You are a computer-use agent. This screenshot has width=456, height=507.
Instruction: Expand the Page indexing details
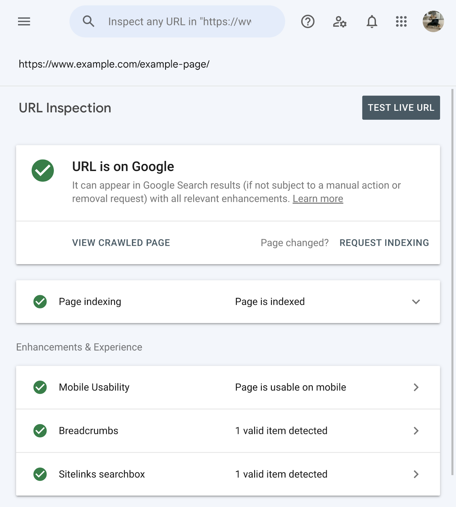coord(416,302)
